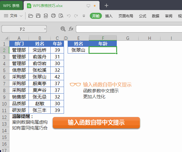Select column A header
Viewport: 182px width, 152px height.
[x=19, y=38]
